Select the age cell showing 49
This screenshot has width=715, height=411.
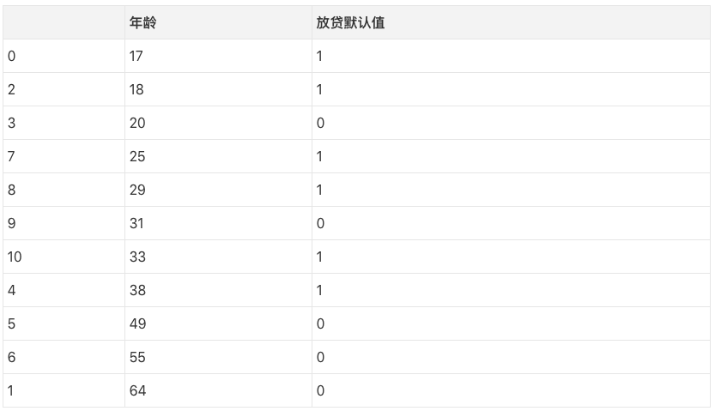point(137,324)
